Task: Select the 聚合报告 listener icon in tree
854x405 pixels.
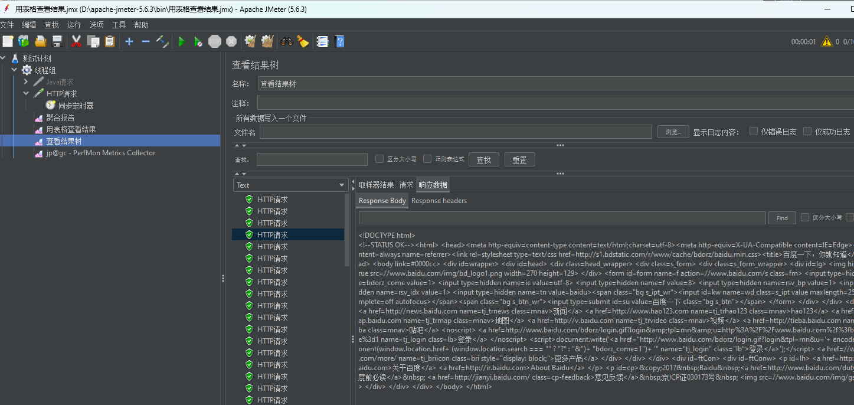Action: point(39,117)
